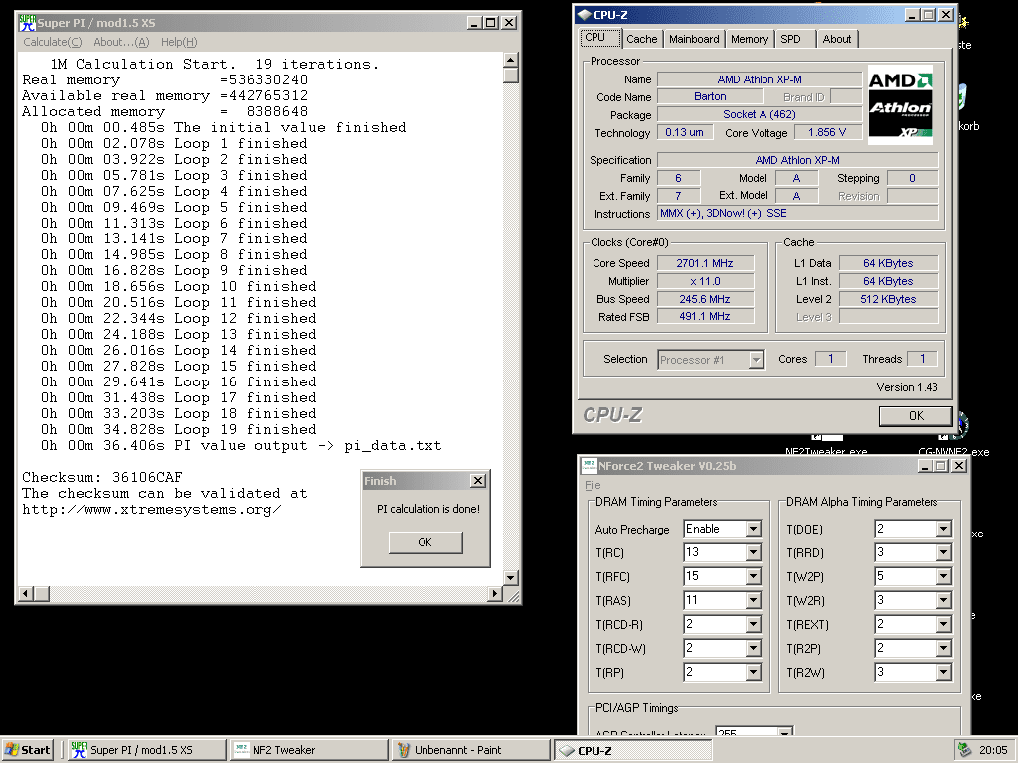The image size is (1018, 763).
Task: Open the About menu in Super PI
Action: click(121, 42)
